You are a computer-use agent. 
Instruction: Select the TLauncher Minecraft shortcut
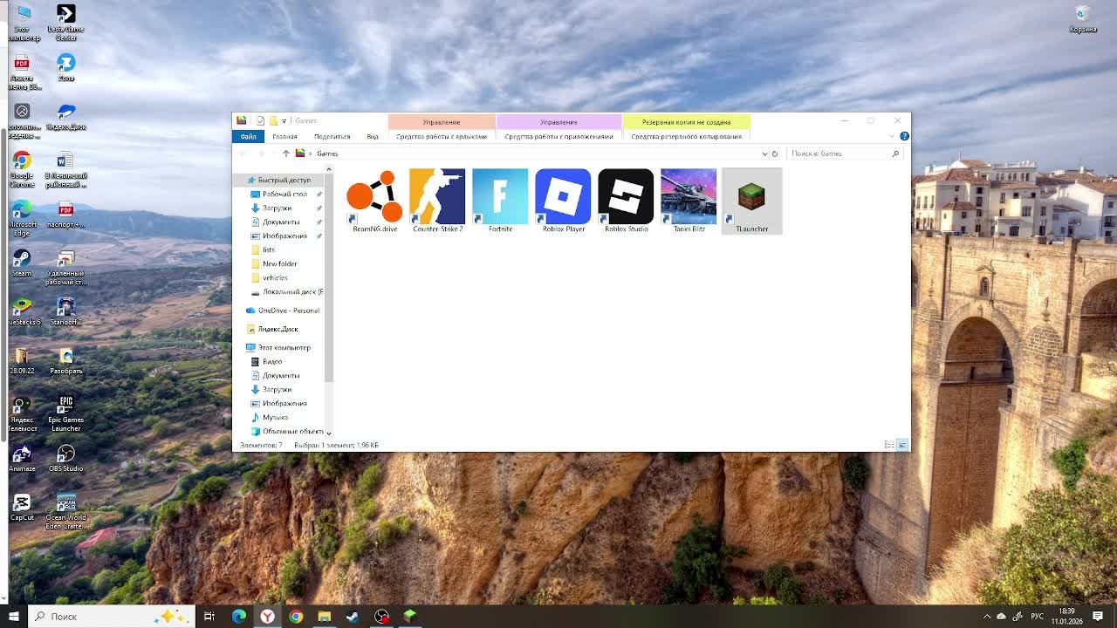(751, 201)
